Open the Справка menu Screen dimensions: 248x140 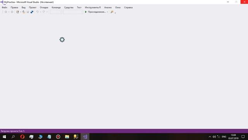click(128, 7)
